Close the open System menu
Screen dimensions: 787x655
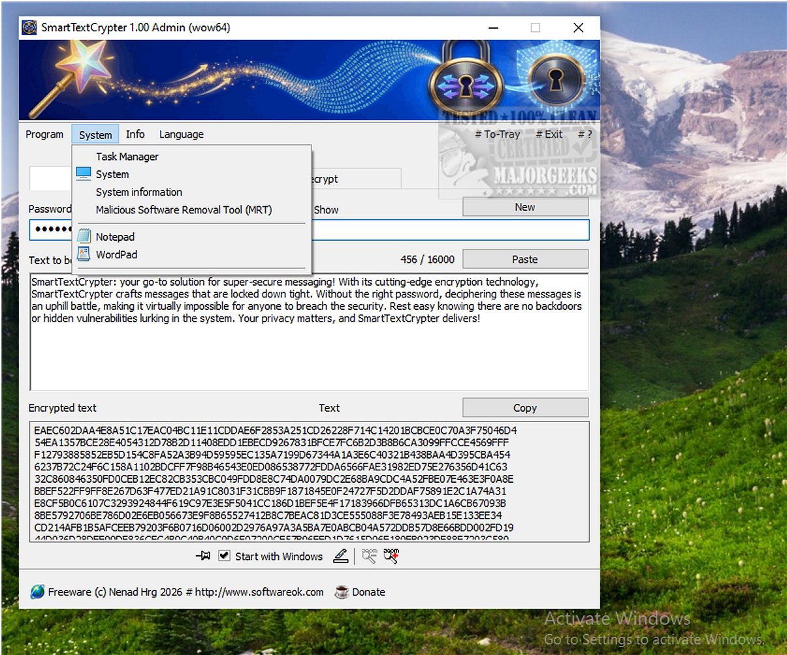[95, 134]
